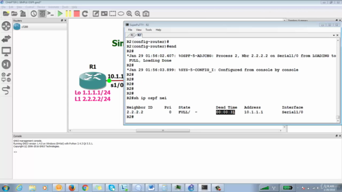The height and width of the screenshot is (192, 342).
Task: Open console to all devices icon
Action: pos(50,14)
